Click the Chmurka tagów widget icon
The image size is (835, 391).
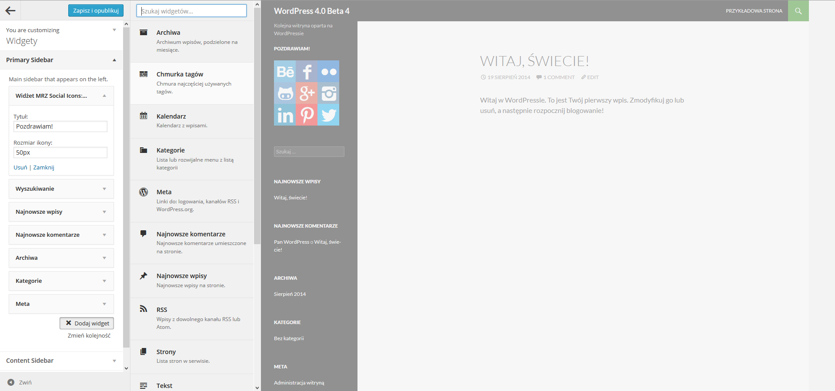[144, 74]
